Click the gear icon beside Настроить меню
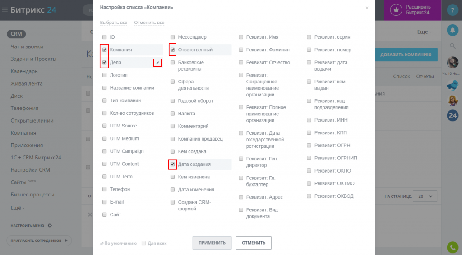 tap(50, 225)
